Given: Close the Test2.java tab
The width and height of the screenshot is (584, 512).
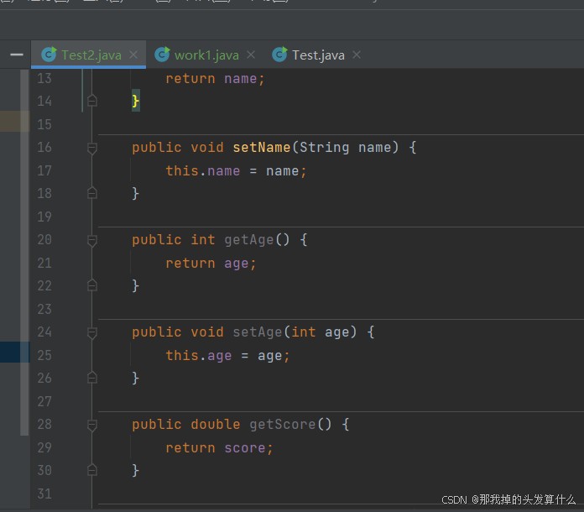Looking at the screenshot, I should click(x=133, y=55).
